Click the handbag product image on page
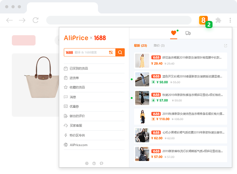This screenshot has height=174, width=237. pos(42,77)
